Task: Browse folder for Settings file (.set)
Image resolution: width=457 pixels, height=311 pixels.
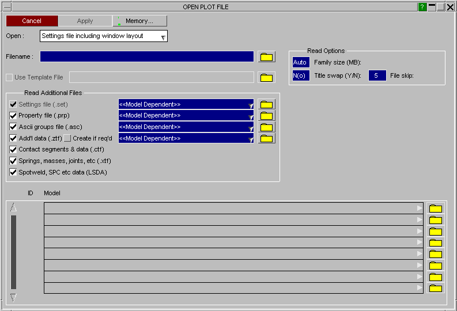Action: [266, 105]
